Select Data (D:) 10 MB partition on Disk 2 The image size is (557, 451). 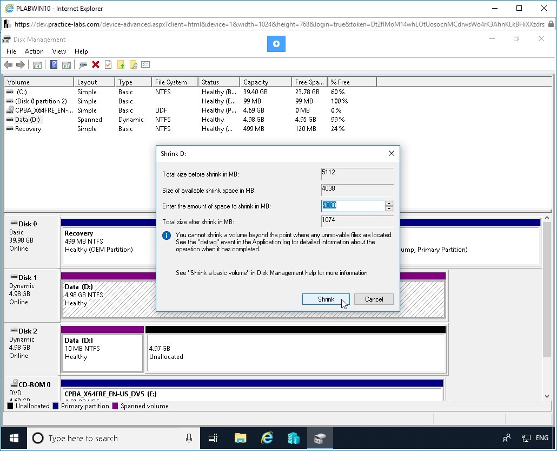(x=102, y=353)
